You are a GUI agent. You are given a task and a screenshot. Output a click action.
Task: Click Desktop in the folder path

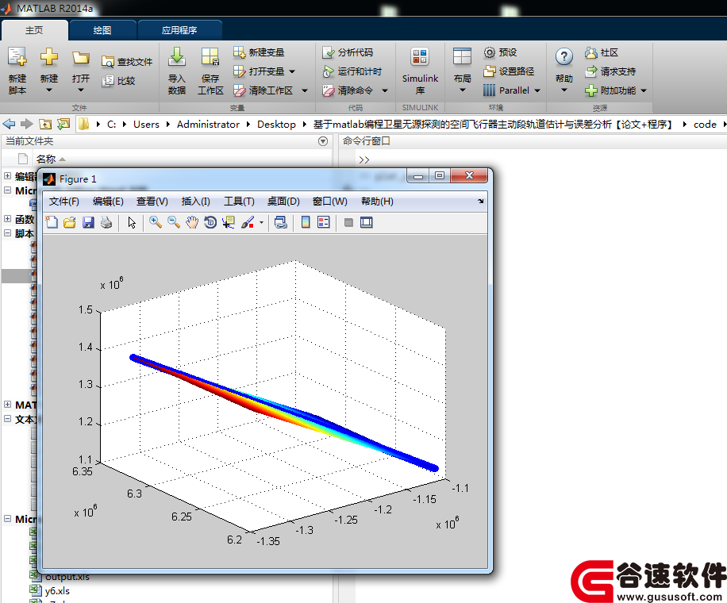click(x=276, y=125)
